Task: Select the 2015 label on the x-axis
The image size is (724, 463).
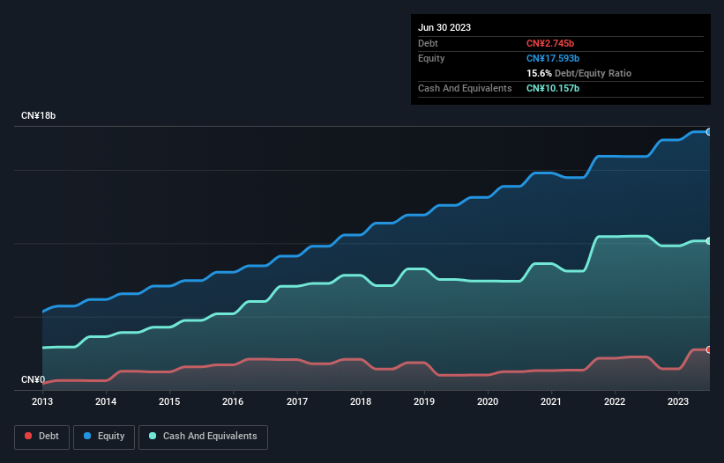Action: pos(169,401)
